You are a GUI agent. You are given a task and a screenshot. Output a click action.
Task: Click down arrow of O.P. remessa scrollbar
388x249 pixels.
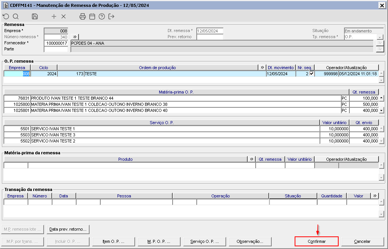tap(381, 80)
